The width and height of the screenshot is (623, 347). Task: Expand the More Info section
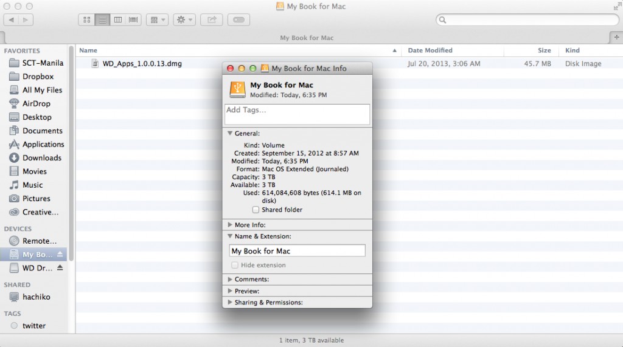[230, 225]
